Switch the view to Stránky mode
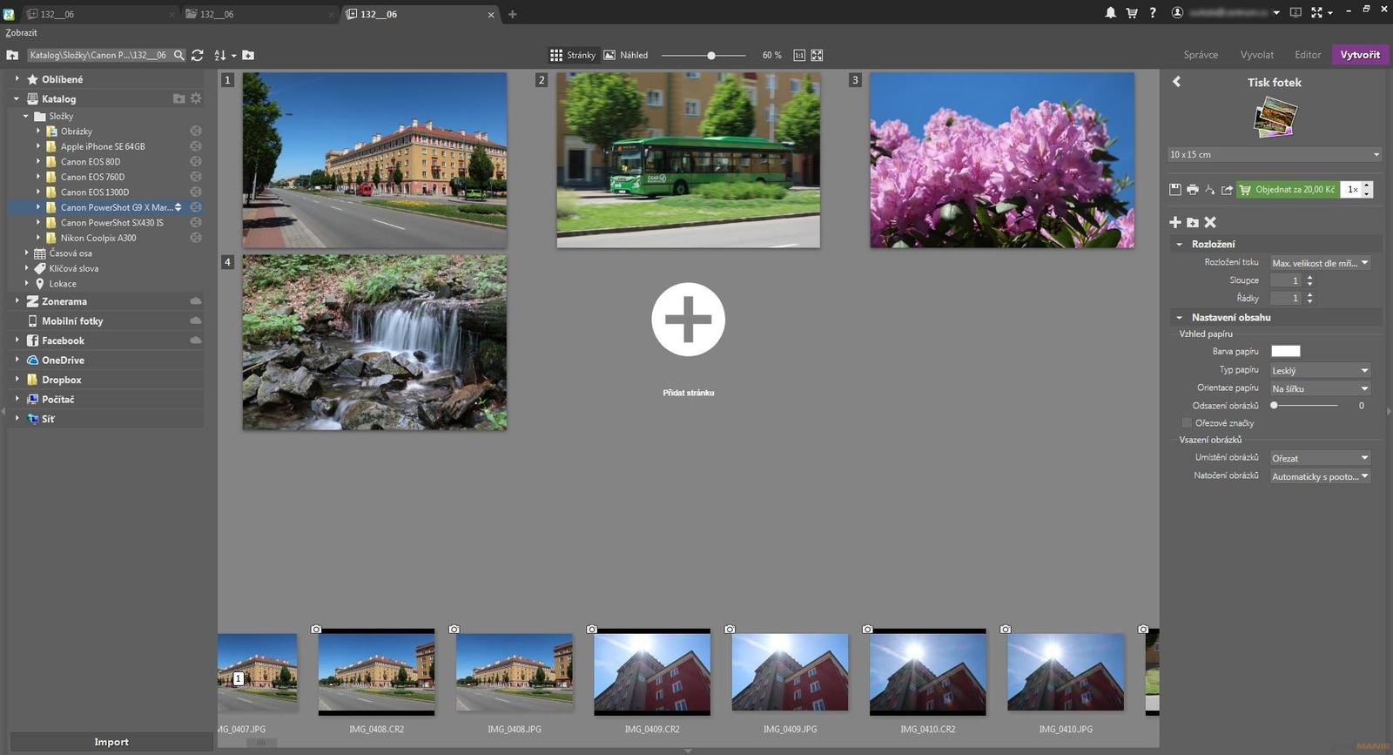 (x=573, y=55)
